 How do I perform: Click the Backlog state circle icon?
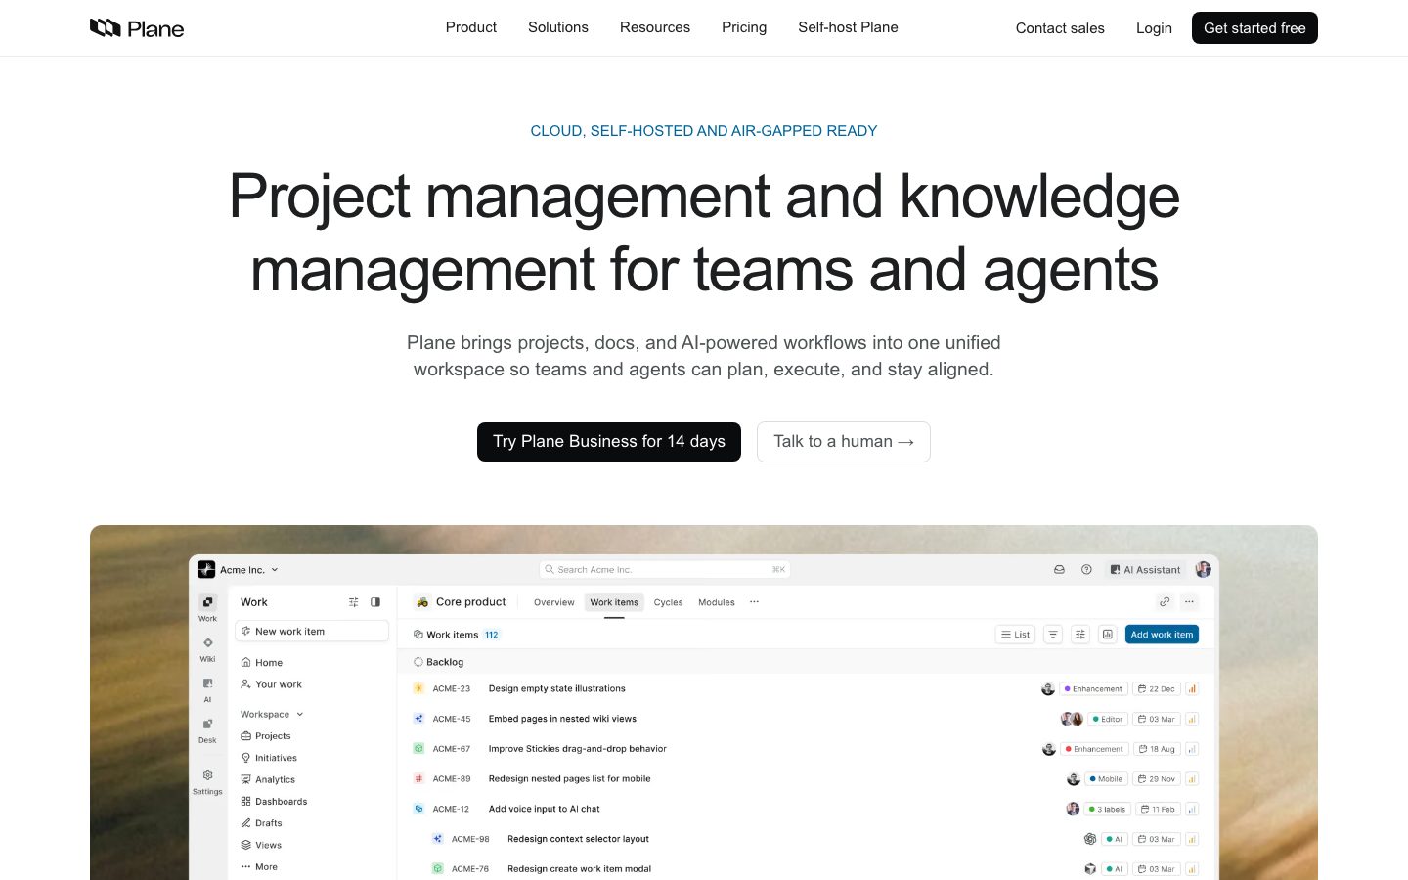click(x=418, y=662)
